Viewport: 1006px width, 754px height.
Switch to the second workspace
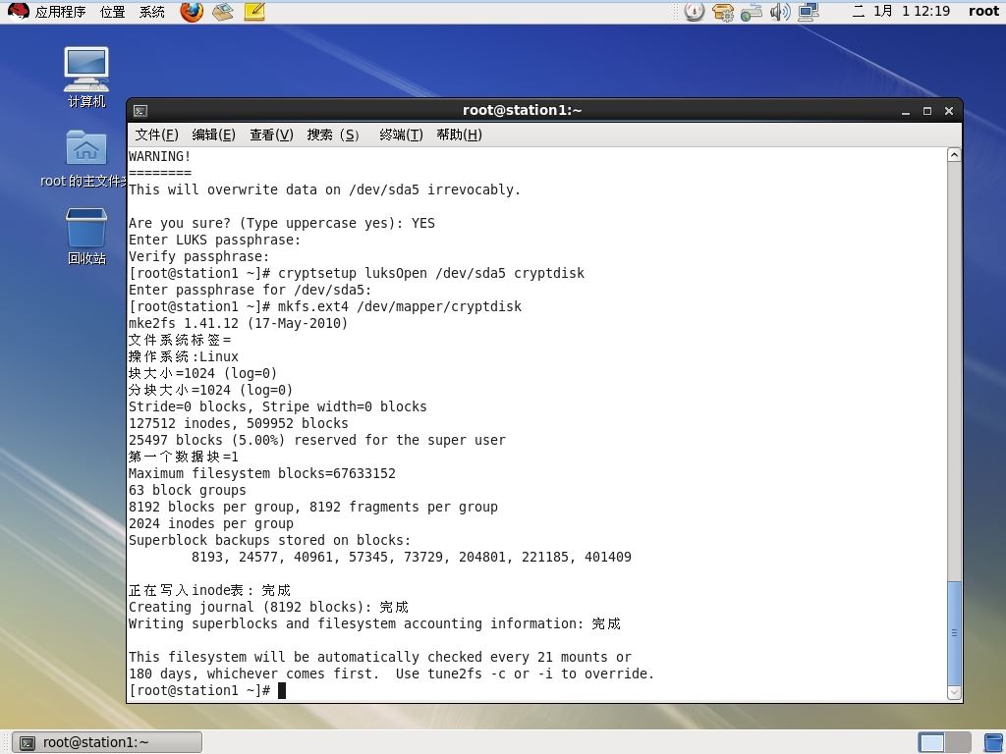(958, 742)
